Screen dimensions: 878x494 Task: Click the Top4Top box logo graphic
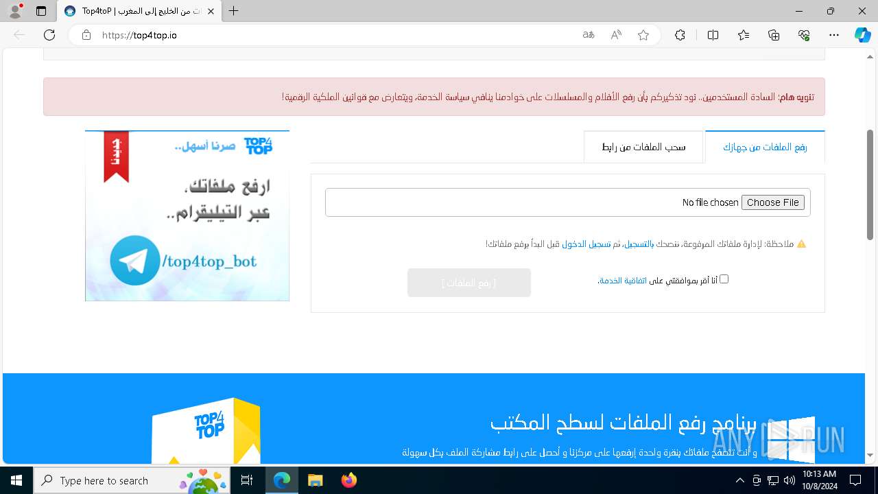click(206, 430)
